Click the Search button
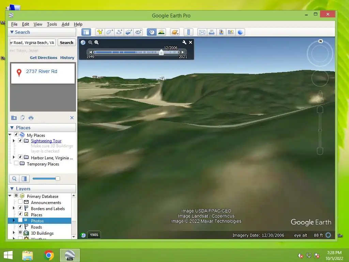The height and width of the screenshot is (262, 349). [66, 43]
